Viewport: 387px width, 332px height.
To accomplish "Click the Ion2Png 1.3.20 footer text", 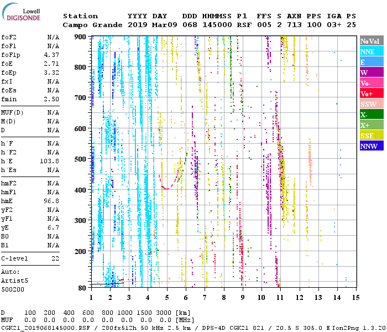I will 359,328.
